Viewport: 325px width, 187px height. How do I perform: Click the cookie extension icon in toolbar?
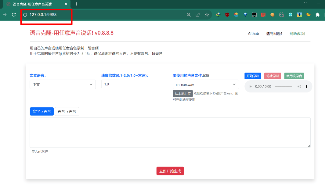pos(272,14)
